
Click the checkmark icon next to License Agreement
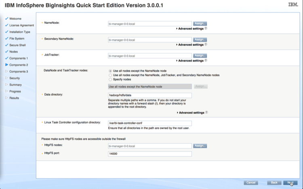(7, 25)
